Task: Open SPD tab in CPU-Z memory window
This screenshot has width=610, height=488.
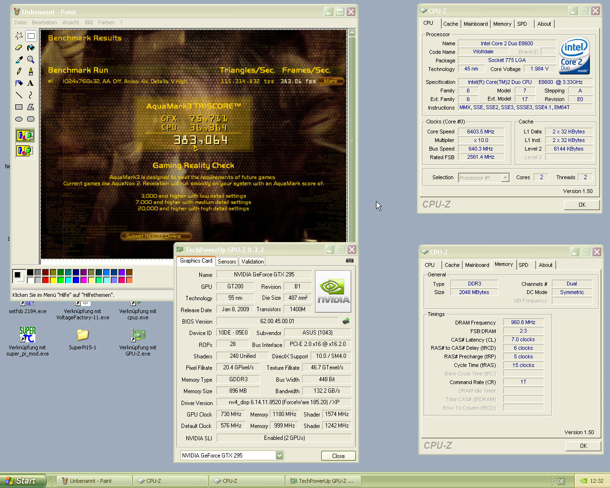Action: 524,265
